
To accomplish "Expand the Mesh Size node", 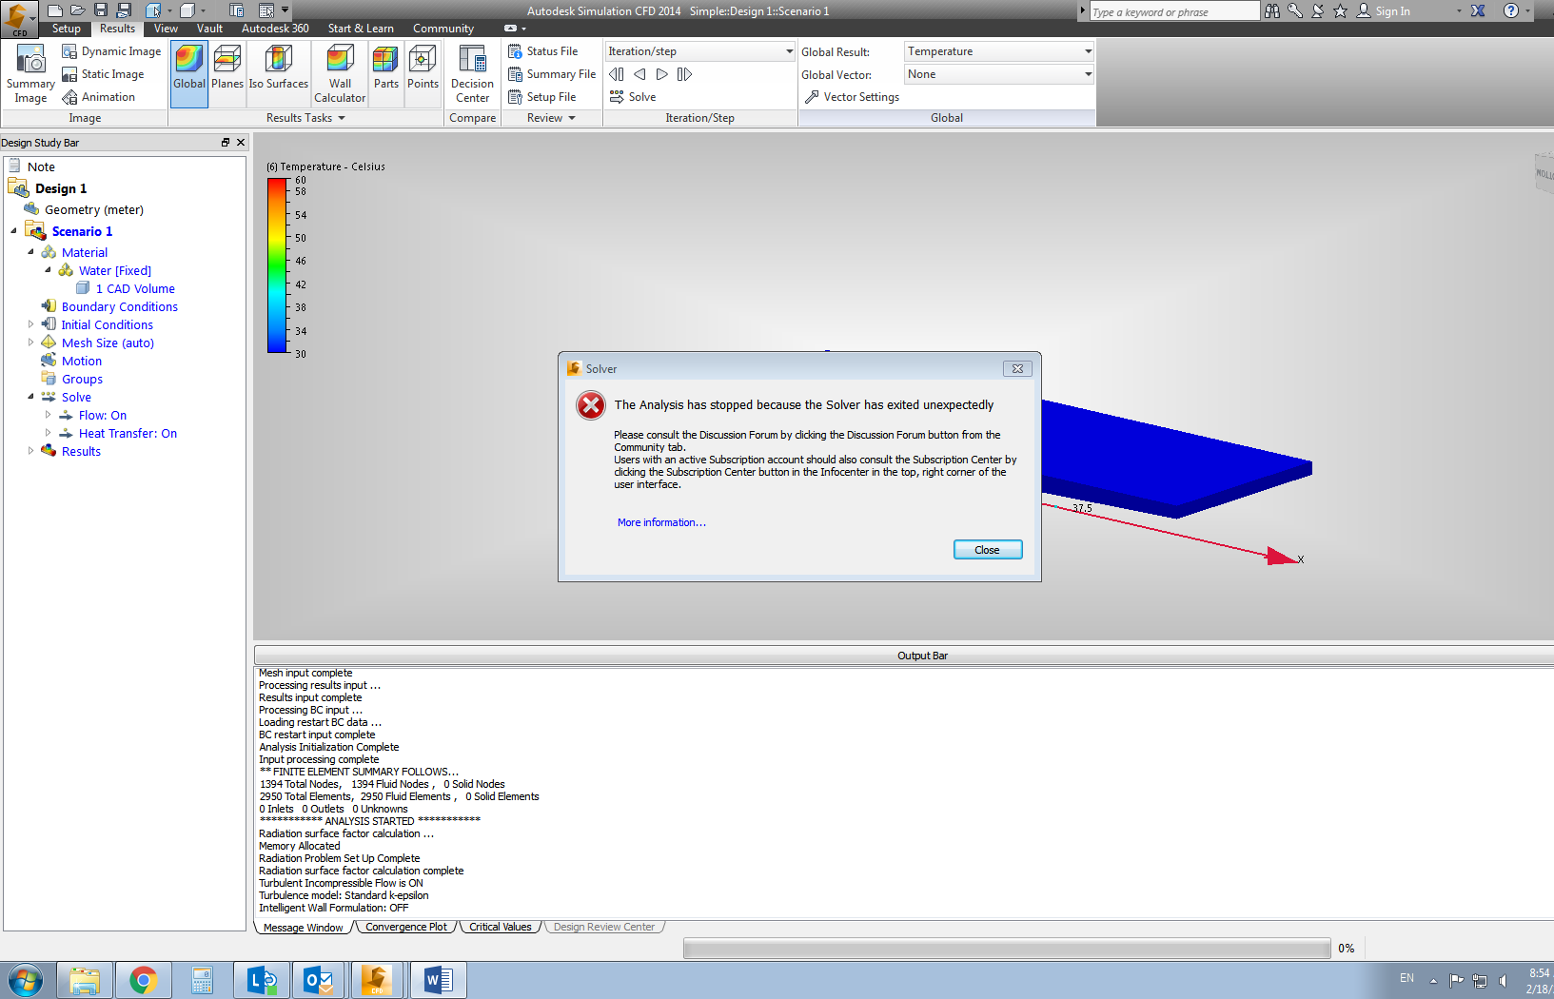I will (31, 343).
